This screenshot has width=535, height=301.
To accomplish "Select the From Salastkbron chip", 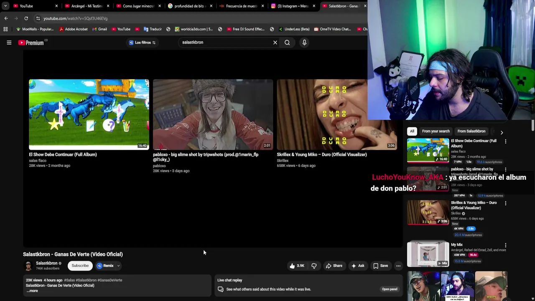I will 471,131.
